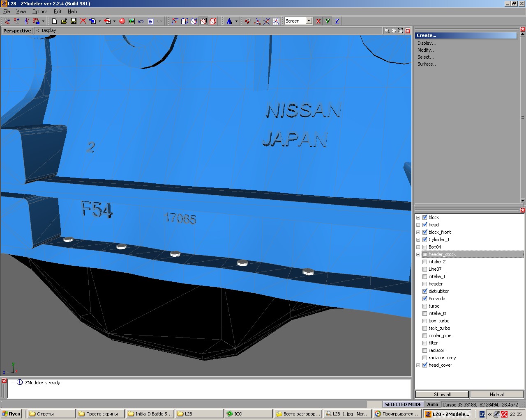Click the viewport zoom magnifier icon
Screen dimensions: 526x420
[387, 31]
